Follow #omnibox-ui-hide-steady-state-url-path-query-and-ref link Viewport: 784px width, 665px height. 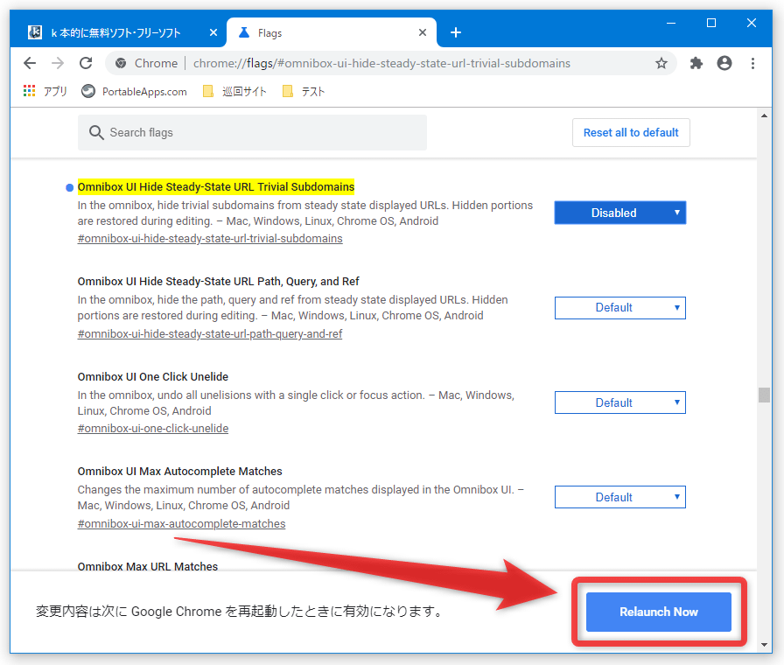(210, 334)
